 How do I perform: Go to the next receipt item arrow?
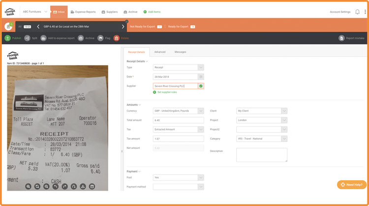(x=123, y=27)
